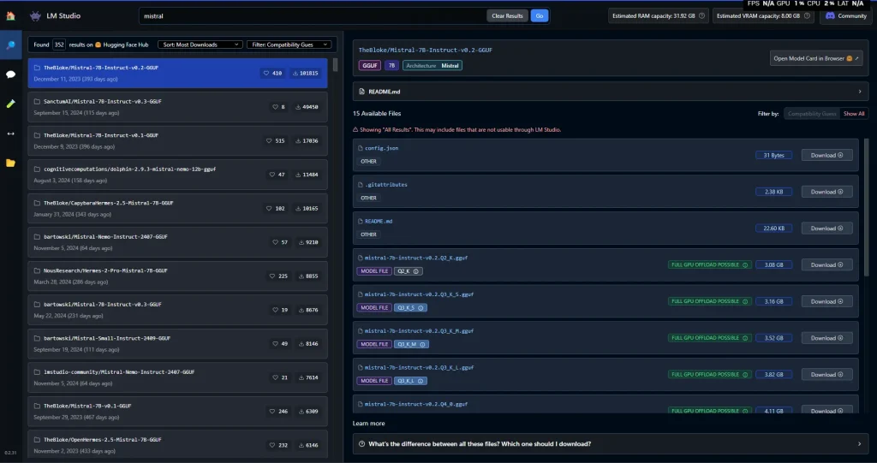
Task: Click the VRAM capacity help question icon
Action: point(808,15)
